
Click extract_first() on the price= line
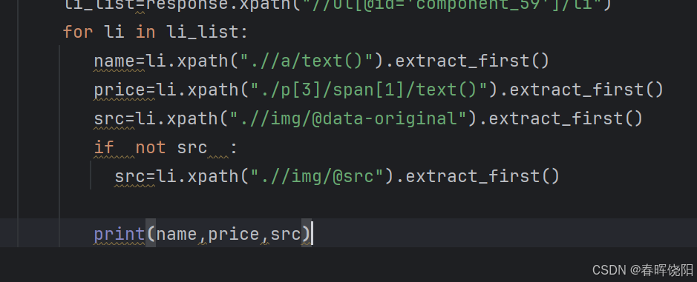[x=586, y=90]
